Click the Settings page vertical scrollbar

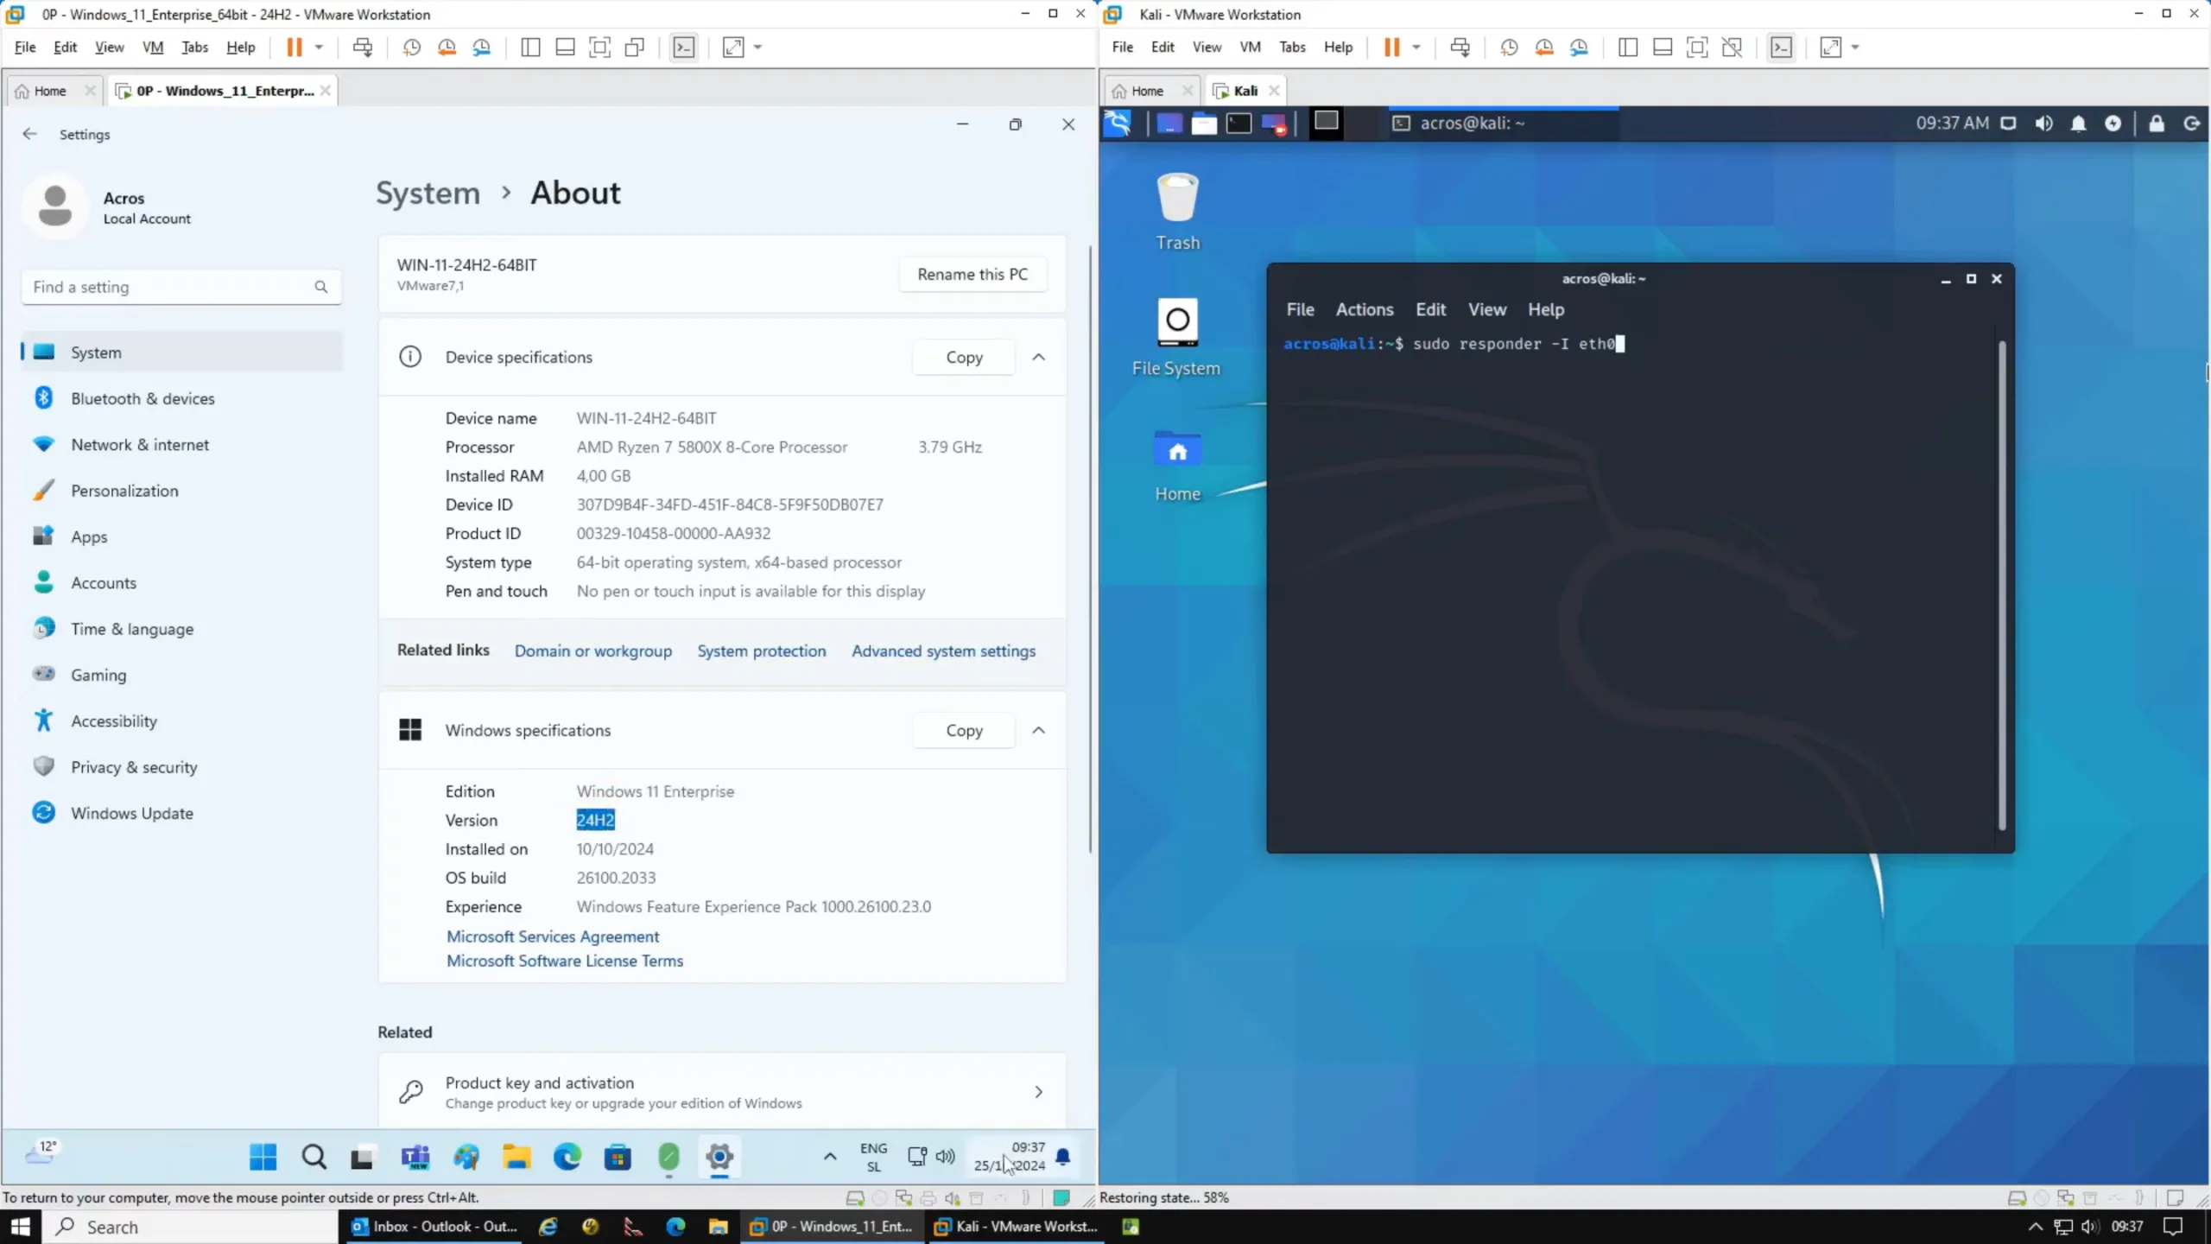click(1090, 549)
